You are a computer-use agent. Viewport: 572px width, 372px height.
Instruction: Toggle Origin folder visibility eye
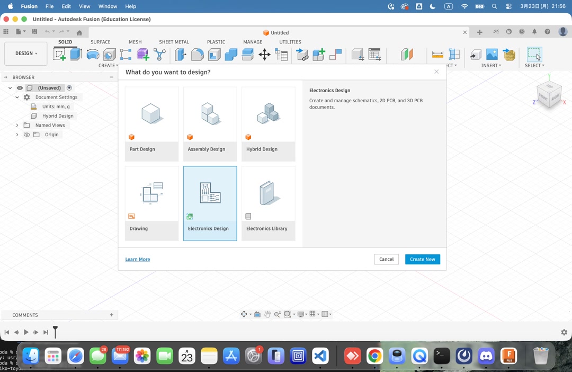[x=26, y=135]
